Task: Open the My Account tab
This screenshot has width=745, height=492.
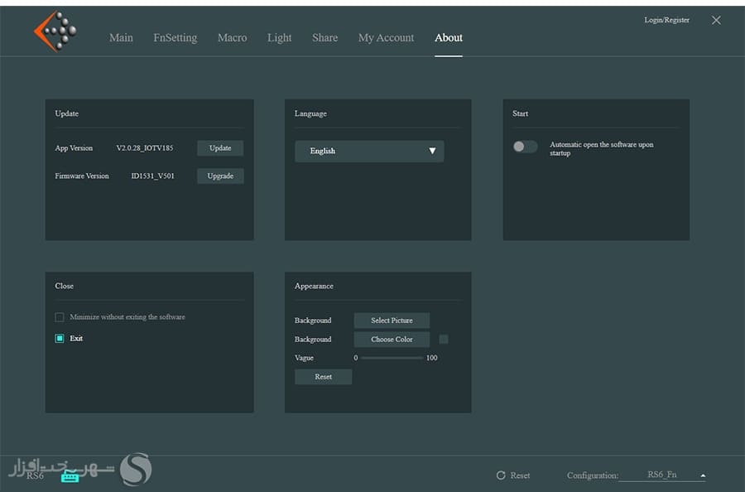Action: click(x=386, y=38)
